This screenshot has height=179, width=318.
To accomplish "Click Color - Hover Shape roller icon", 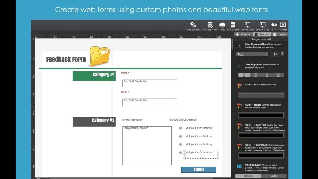I will point(239,146).
